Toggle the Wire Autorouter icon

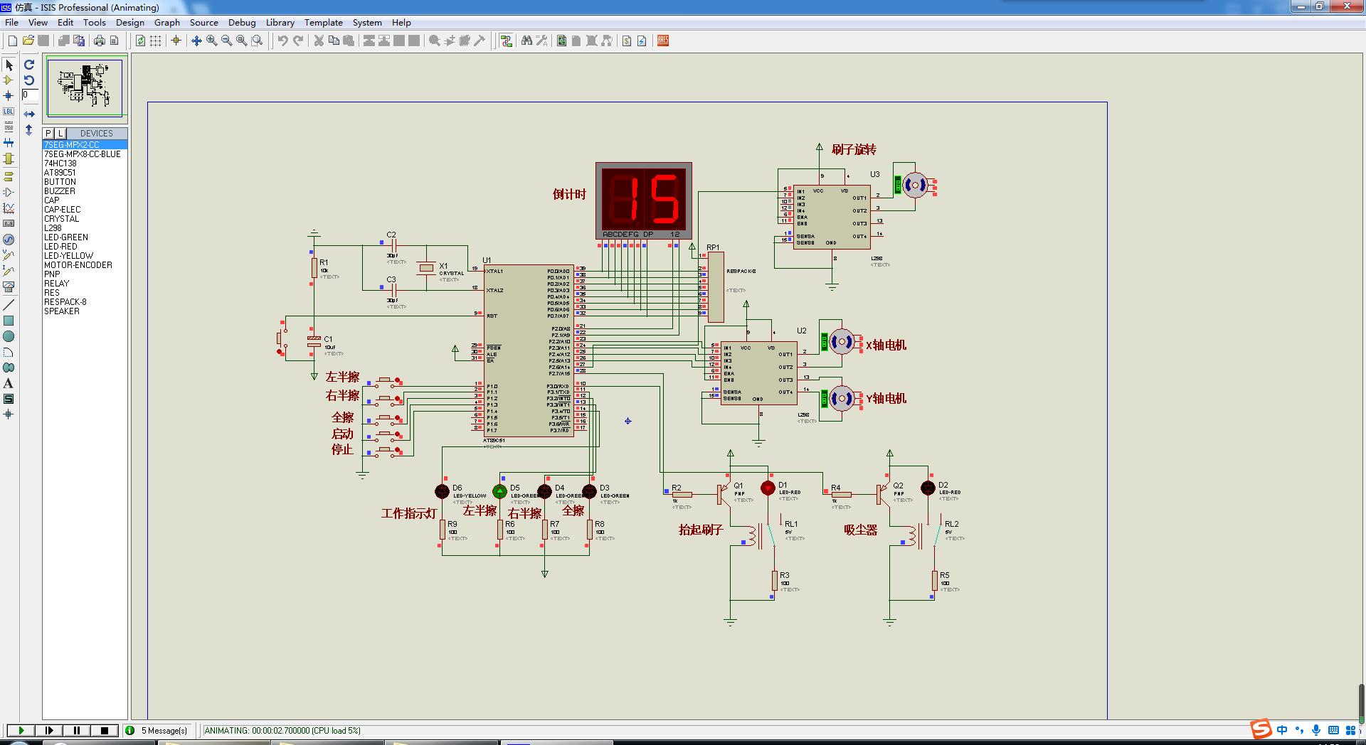point(506,41)
